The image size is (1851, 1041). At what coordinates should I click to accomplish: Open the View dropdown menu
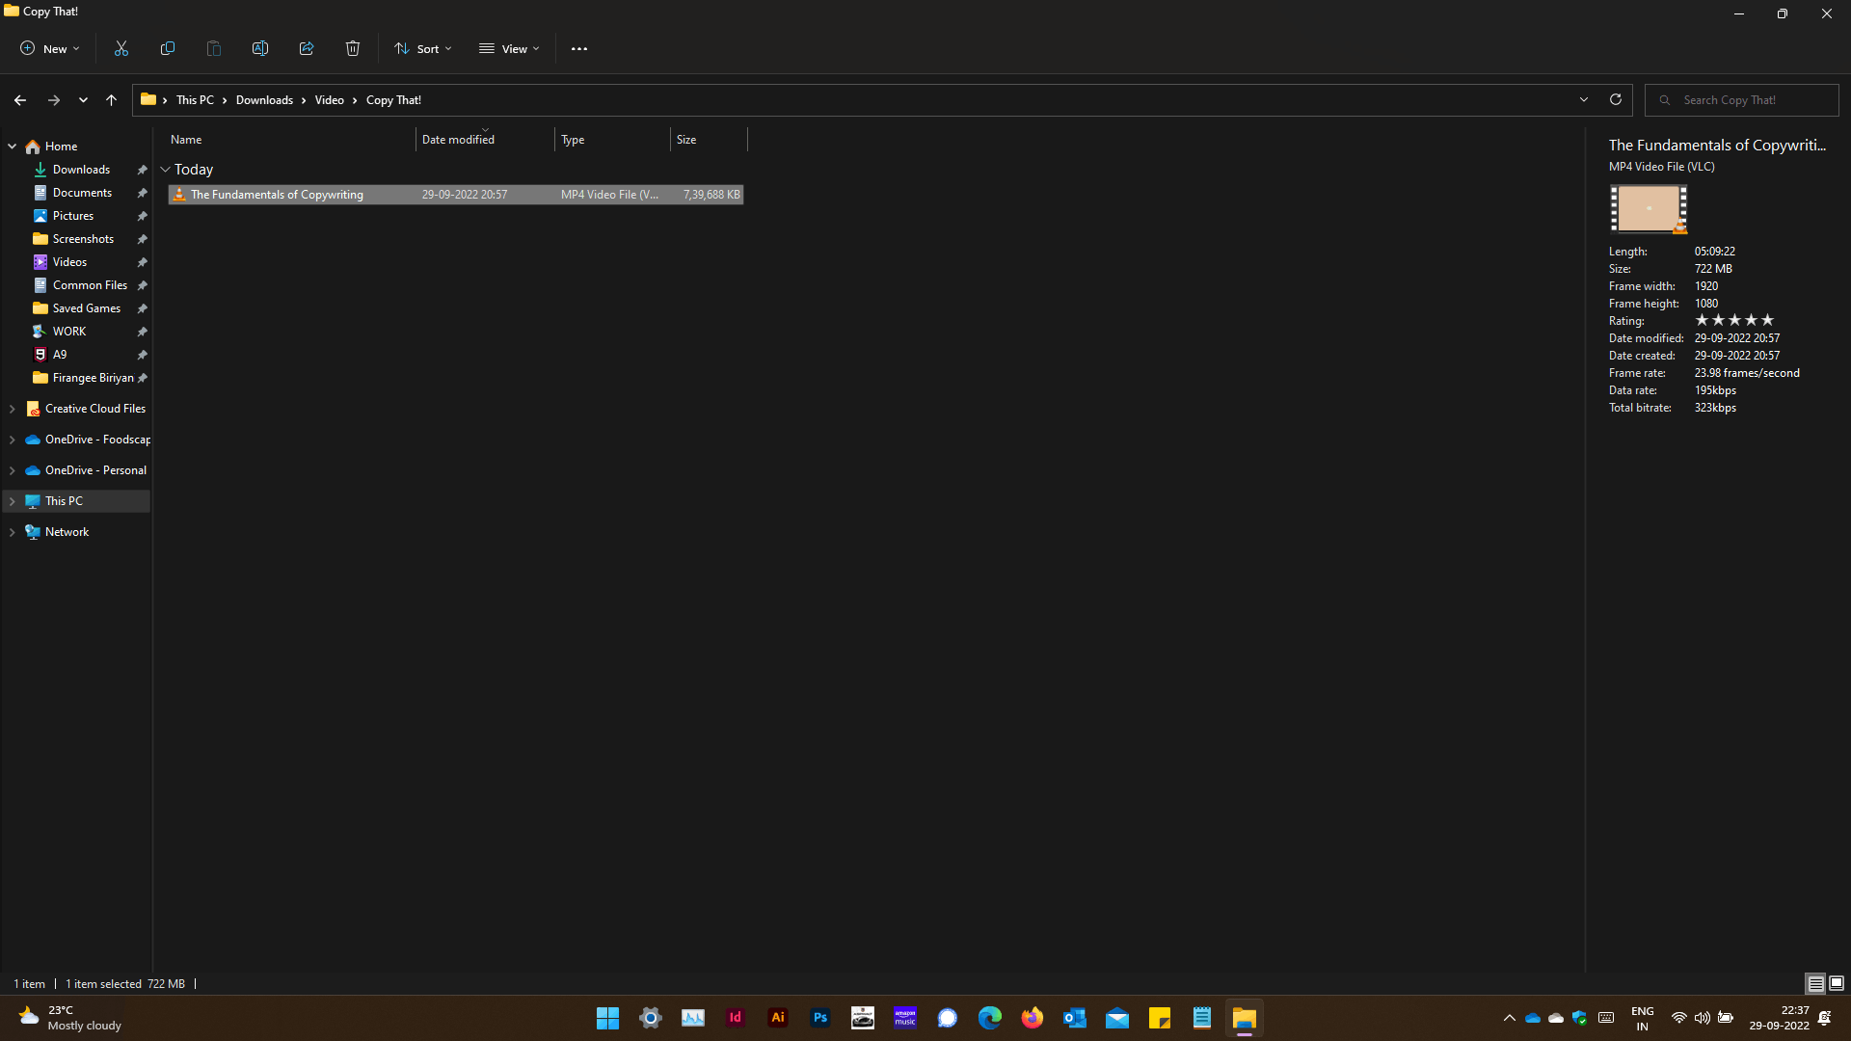[x=509, y=48]
